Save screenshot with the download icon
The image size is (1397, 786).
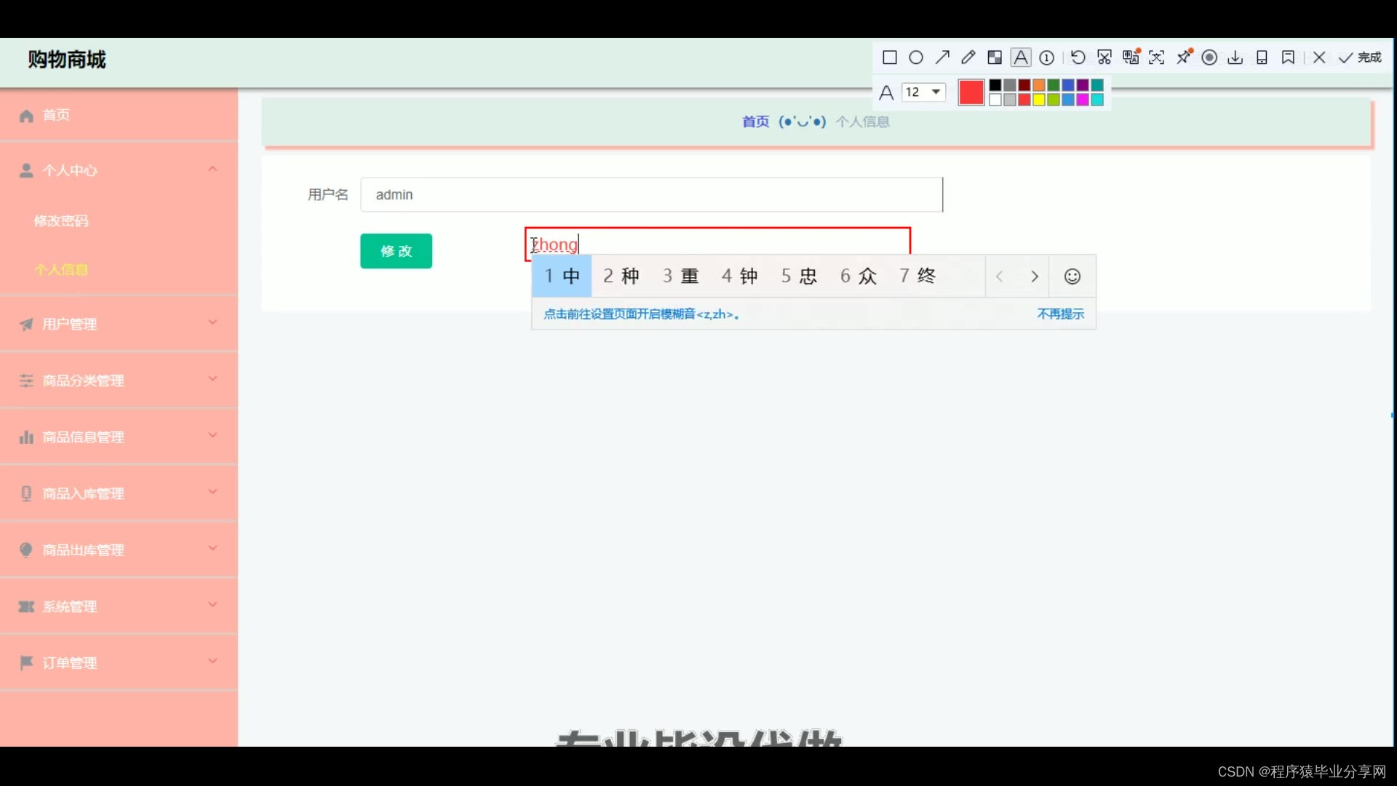[1235, 57]
